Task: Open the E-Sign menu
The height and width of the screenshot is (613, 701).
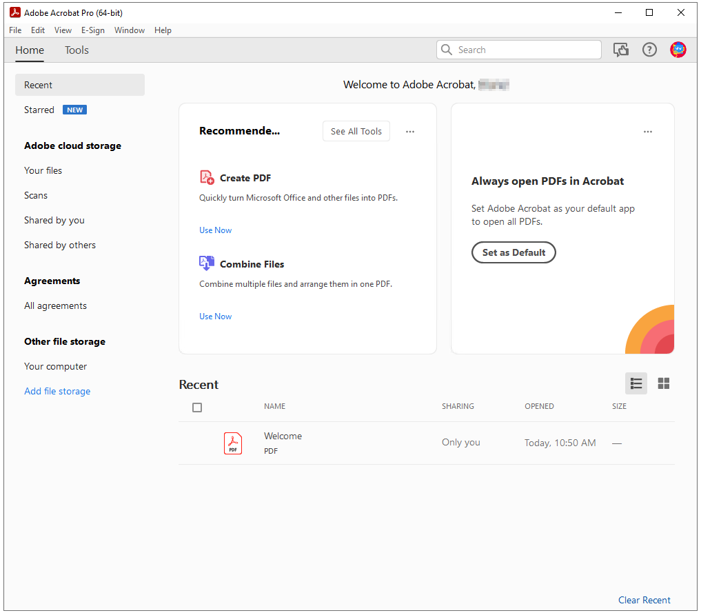Action: coord(93,30)
